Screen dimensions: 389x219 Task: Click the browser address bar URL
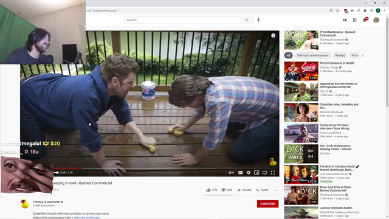point(101,11)
